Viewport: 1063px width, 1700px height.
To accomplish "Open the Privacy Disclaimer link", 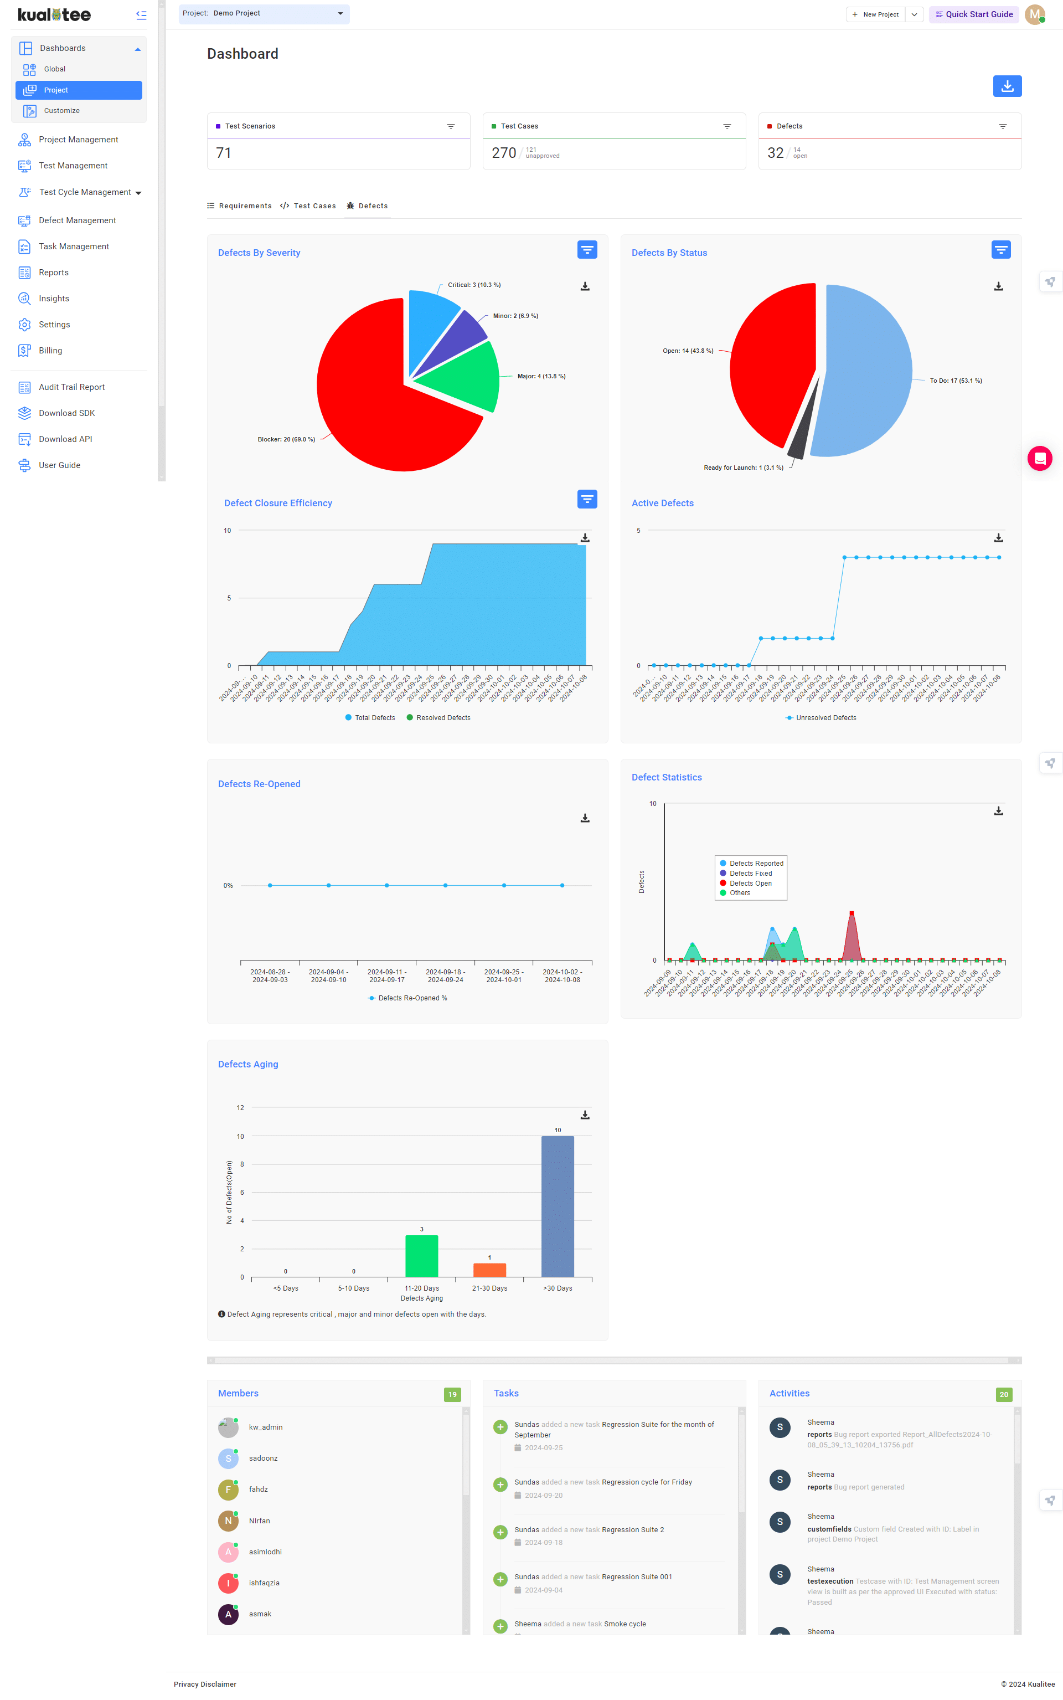I will pos(205,1684).
